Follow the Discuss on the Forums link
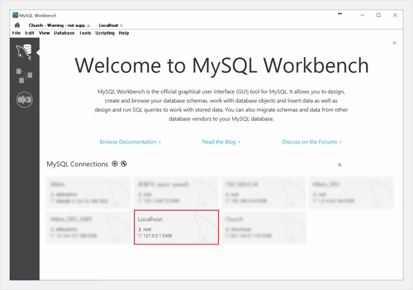The width and height of the screenshot is (413, 290). 312,142
